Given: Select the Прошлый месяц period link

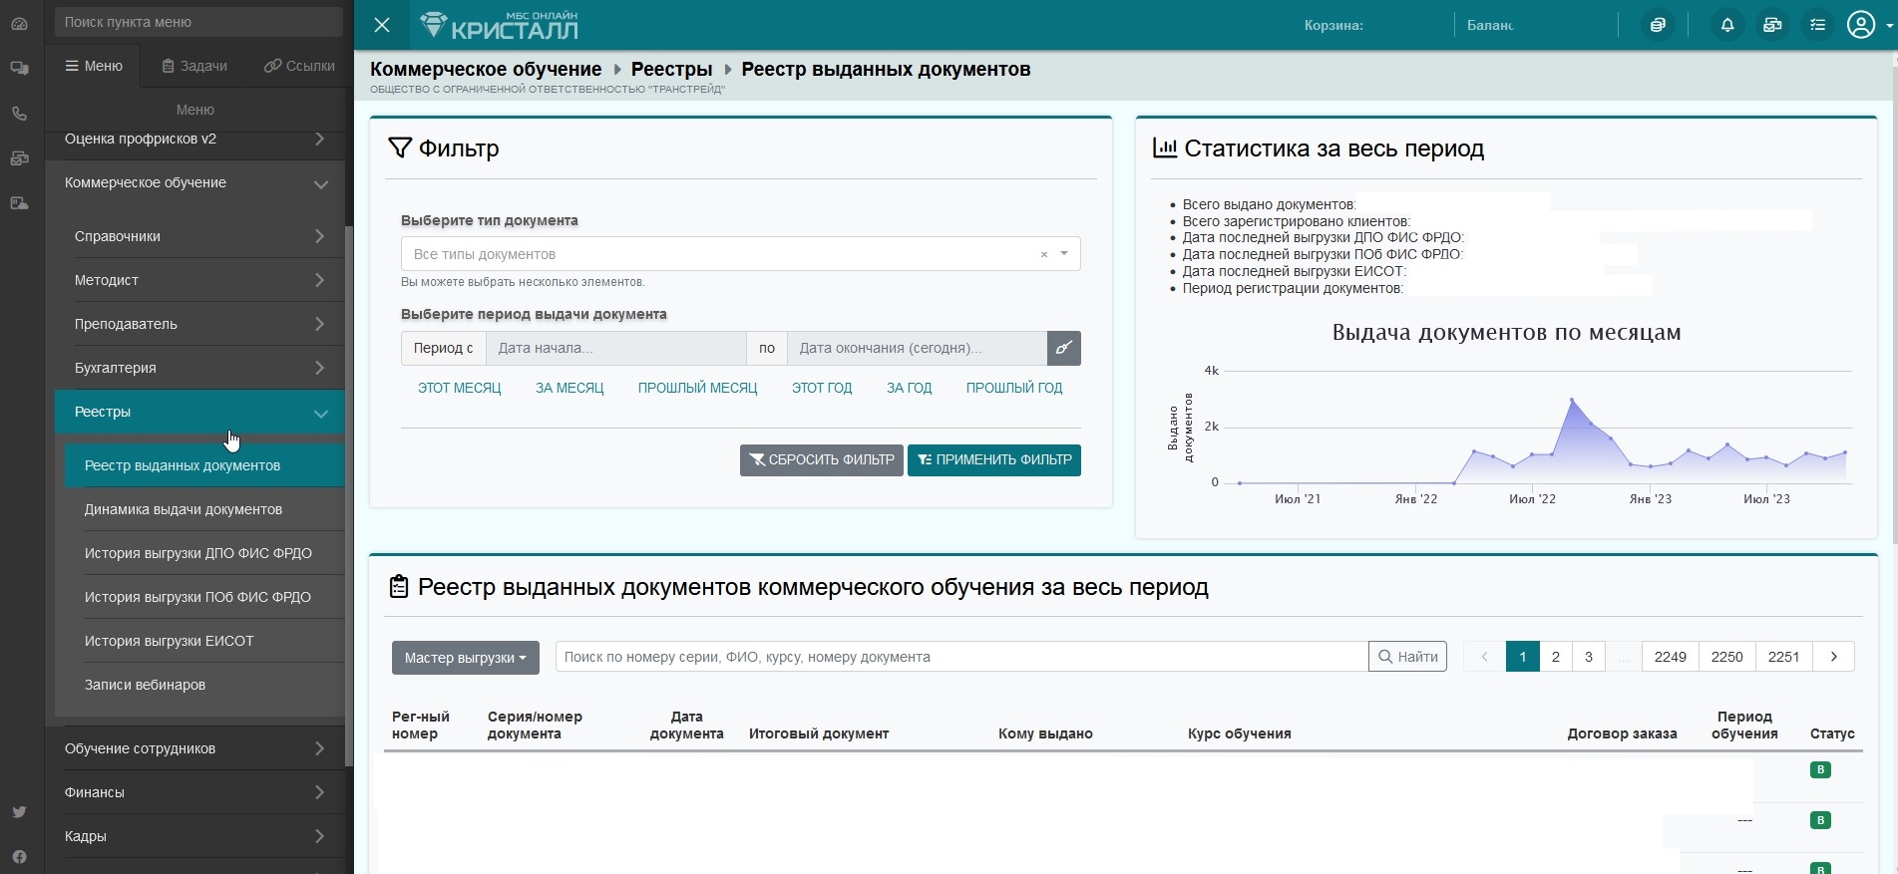Looking at the screenshot, I should pyautogui.click(x=697, y=388).
